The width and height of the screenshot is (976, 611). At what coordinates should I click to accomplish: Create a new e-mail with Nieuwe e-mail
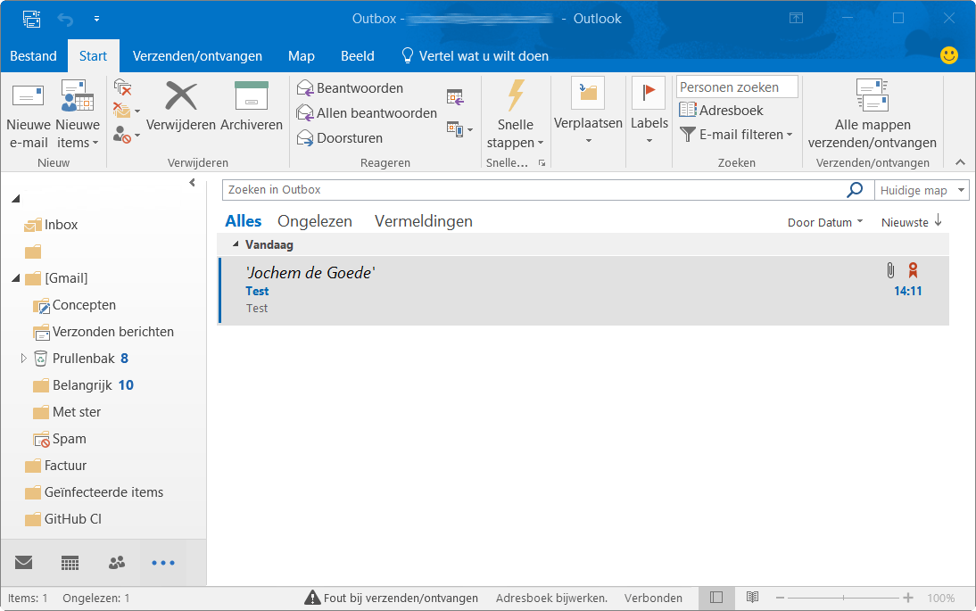tap(28, 114)
